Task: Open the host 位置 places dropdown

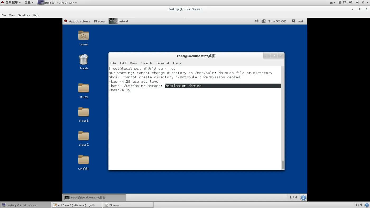Action: tap(29, 2)
